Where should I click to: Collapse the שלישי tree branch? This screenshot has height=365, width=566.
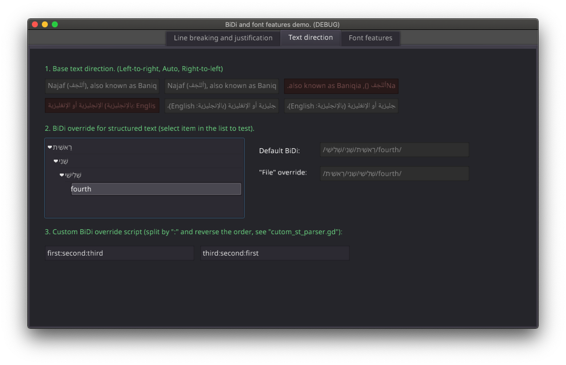[x=62, y=175]
